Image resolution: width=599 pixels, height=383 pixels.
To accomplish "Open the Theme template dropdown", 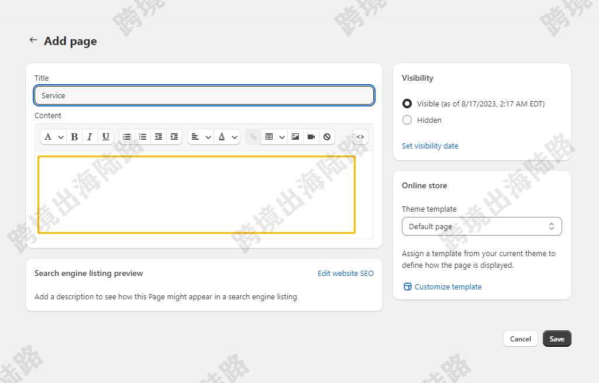I will (482, 226).
